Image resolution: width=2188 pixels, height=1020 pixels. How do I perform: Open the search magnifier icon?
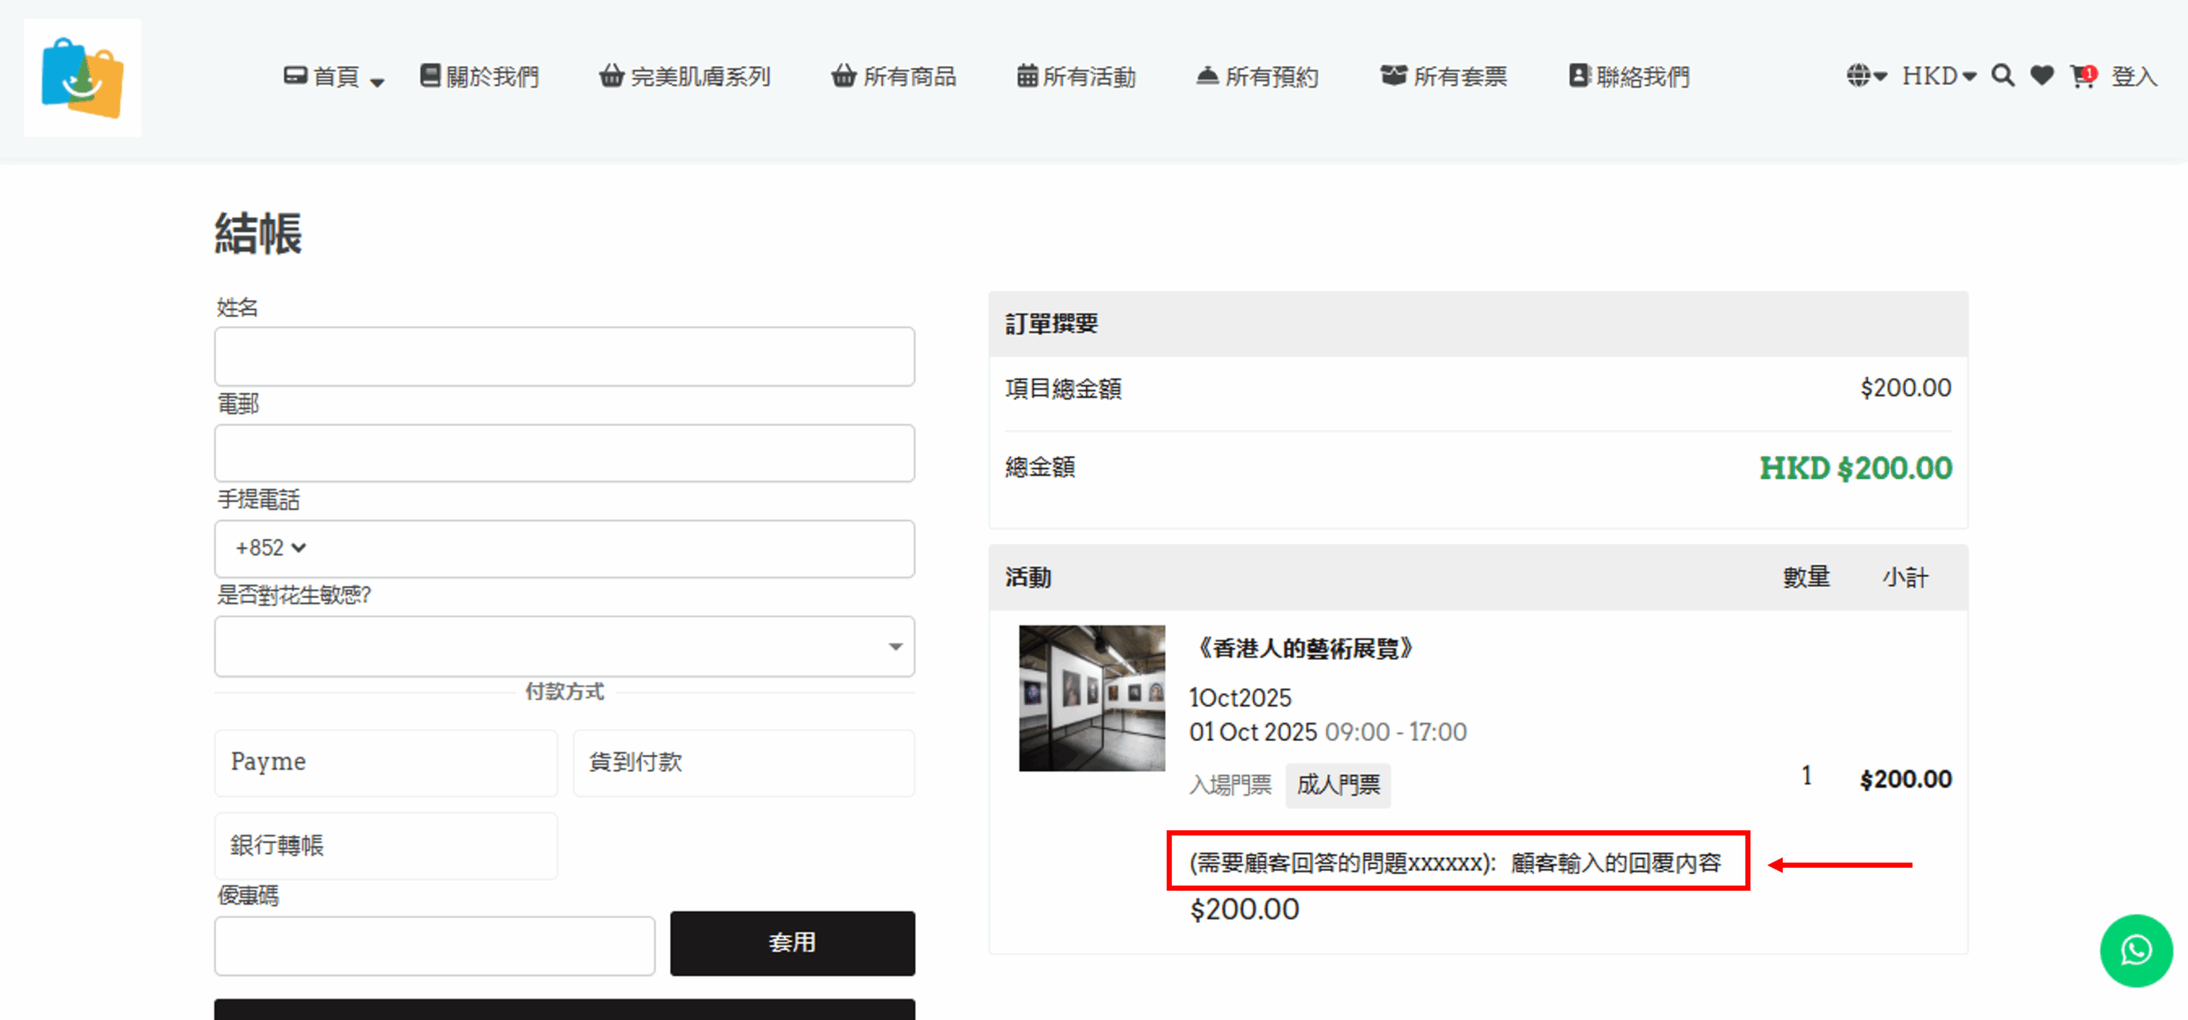[x=2003, y=76]
